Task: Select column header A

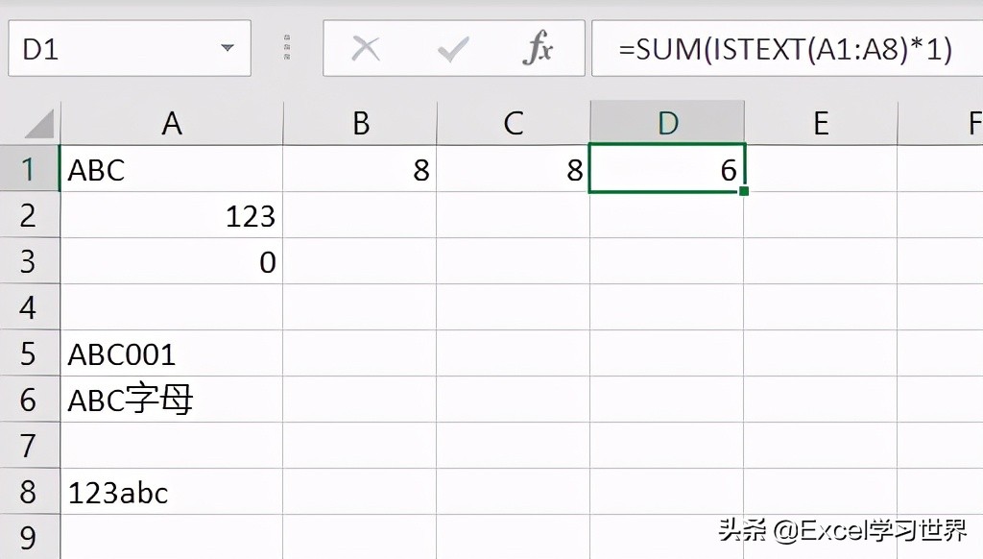Action: (x=171, y=123)
